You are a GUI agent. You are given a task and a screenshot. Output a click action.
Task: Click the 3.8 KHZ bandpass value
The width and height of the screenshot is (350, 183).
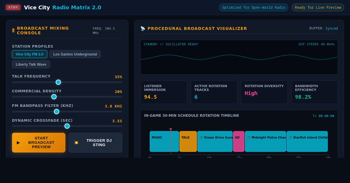[113, 106]
